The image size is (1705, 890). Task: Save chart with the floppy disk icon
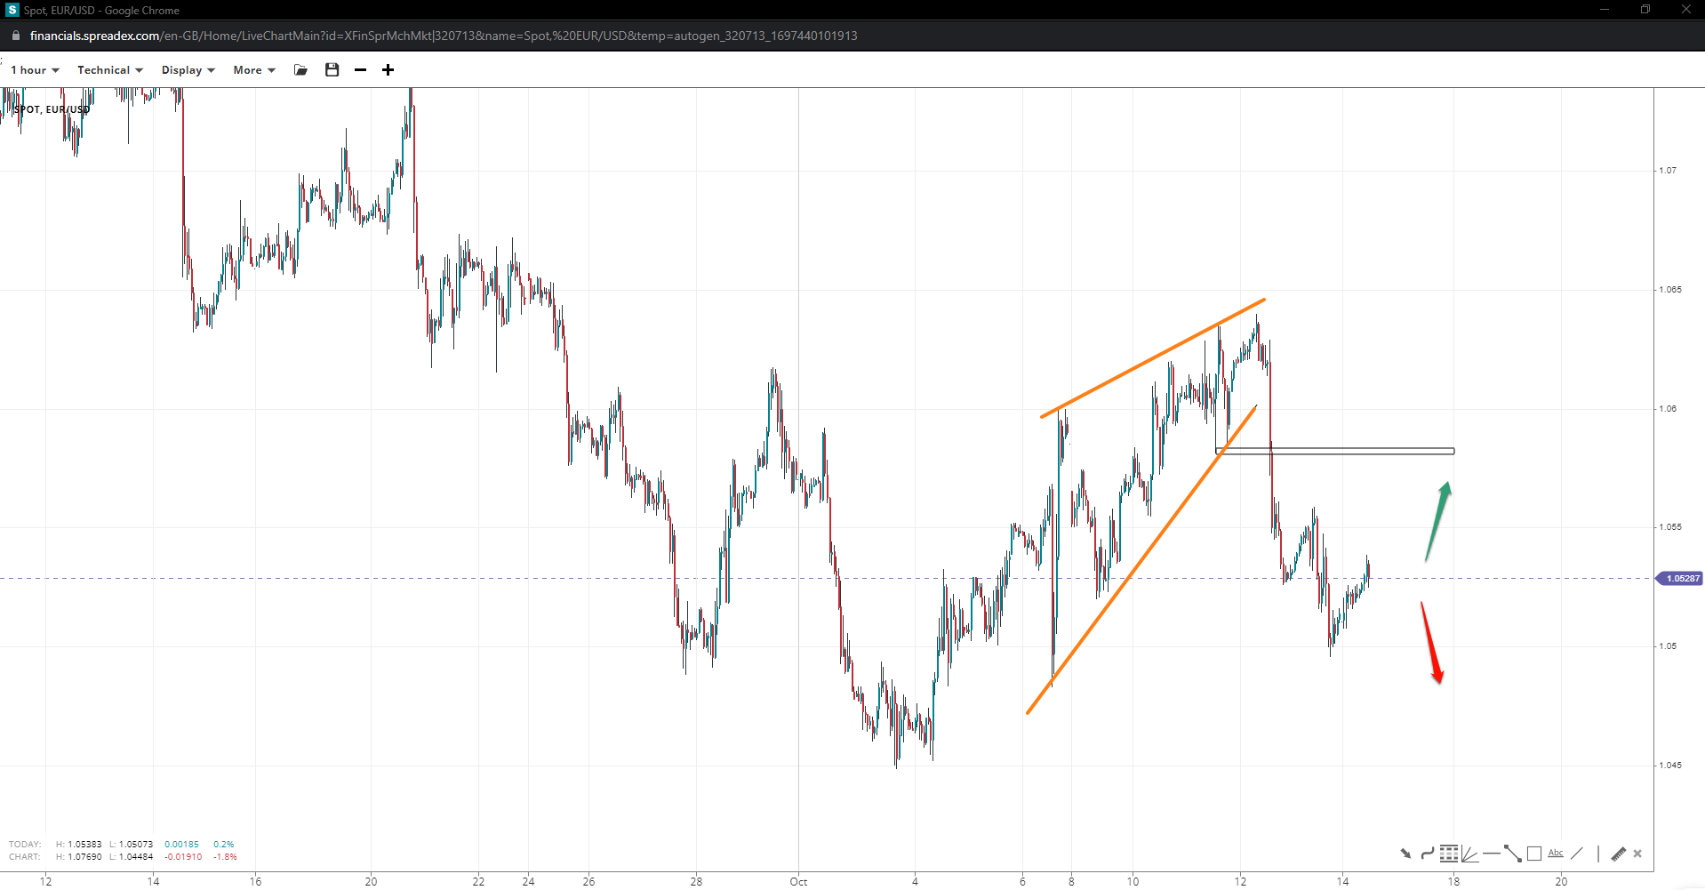(332, 70)
